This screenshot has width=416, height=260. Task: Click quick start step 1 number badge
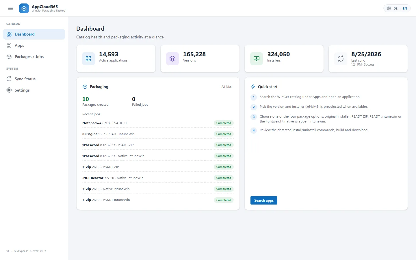coord(254,97)
